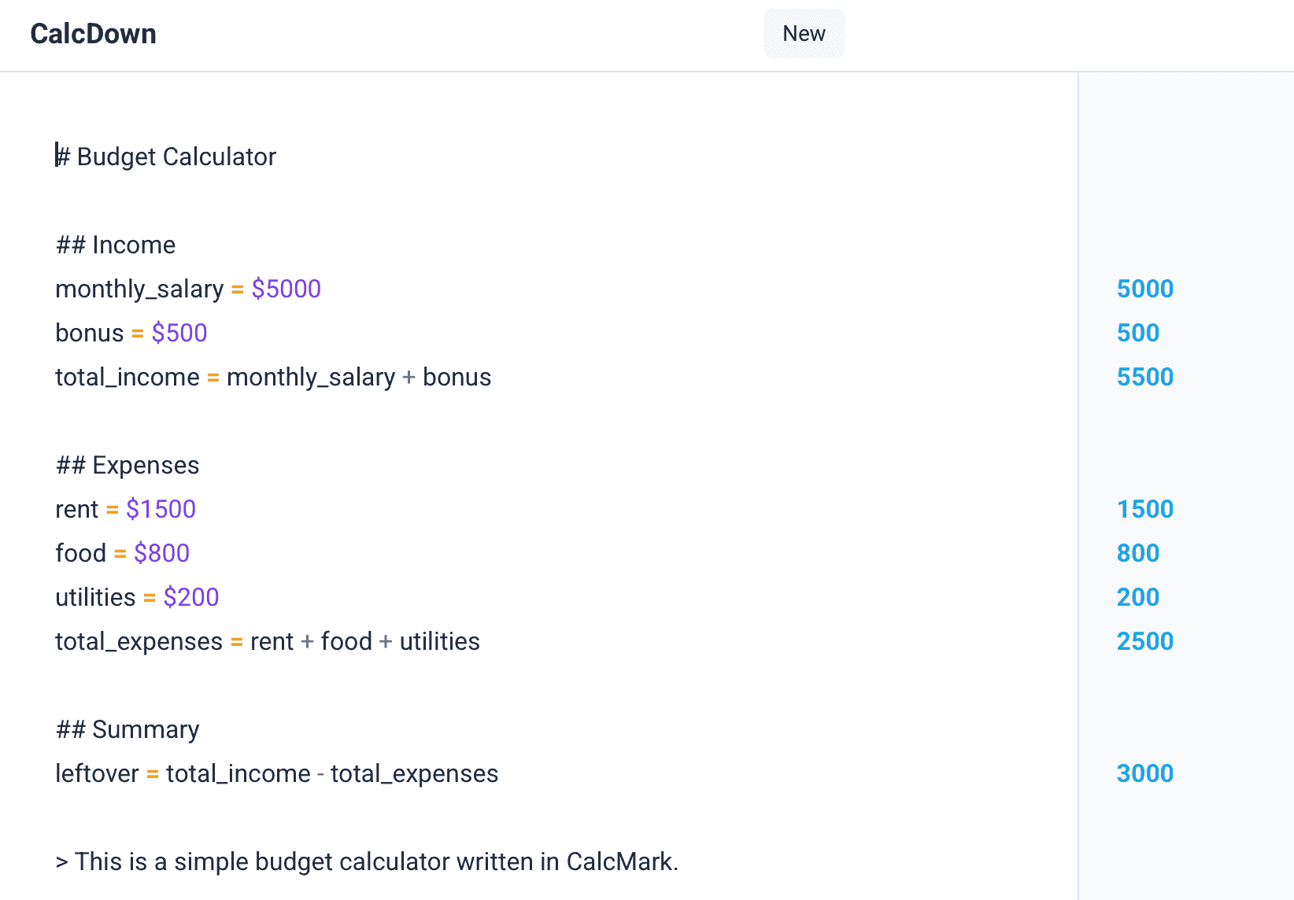The image size is (1294, 900).
Task: Click the 5000 salary result in sidebar
Action: coord(1144,289)
